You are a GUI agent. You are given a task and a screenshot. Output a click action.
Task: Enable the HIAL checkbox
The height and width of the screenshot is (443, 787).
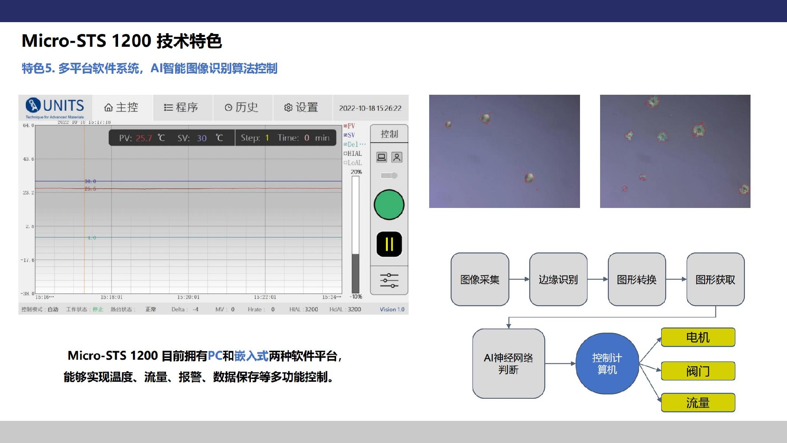pos(346,154)
